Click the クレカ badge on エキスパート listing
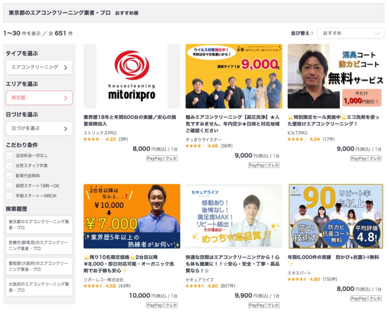 (375, 298)
